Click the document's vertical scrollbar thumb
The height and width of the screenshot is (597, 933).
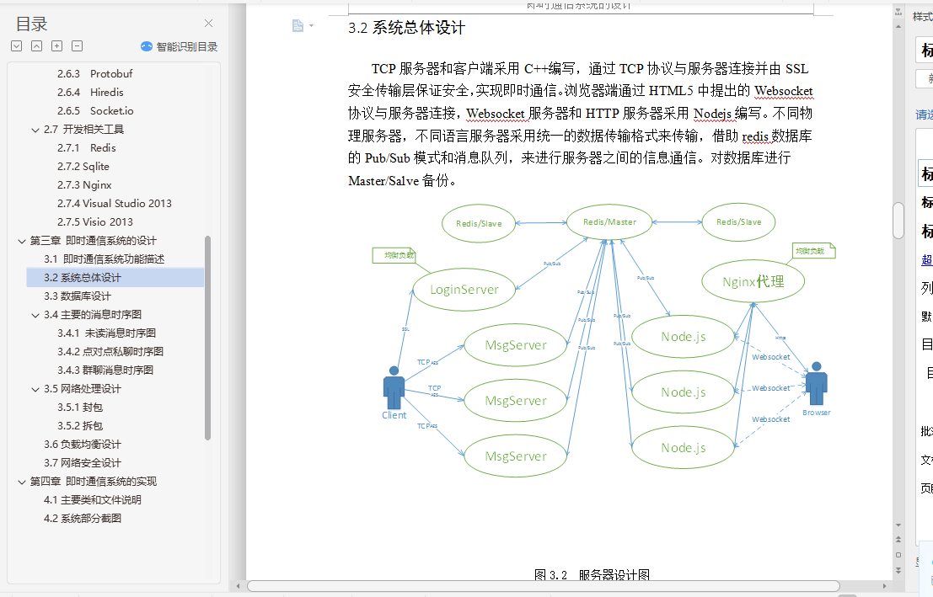[898, 221]
